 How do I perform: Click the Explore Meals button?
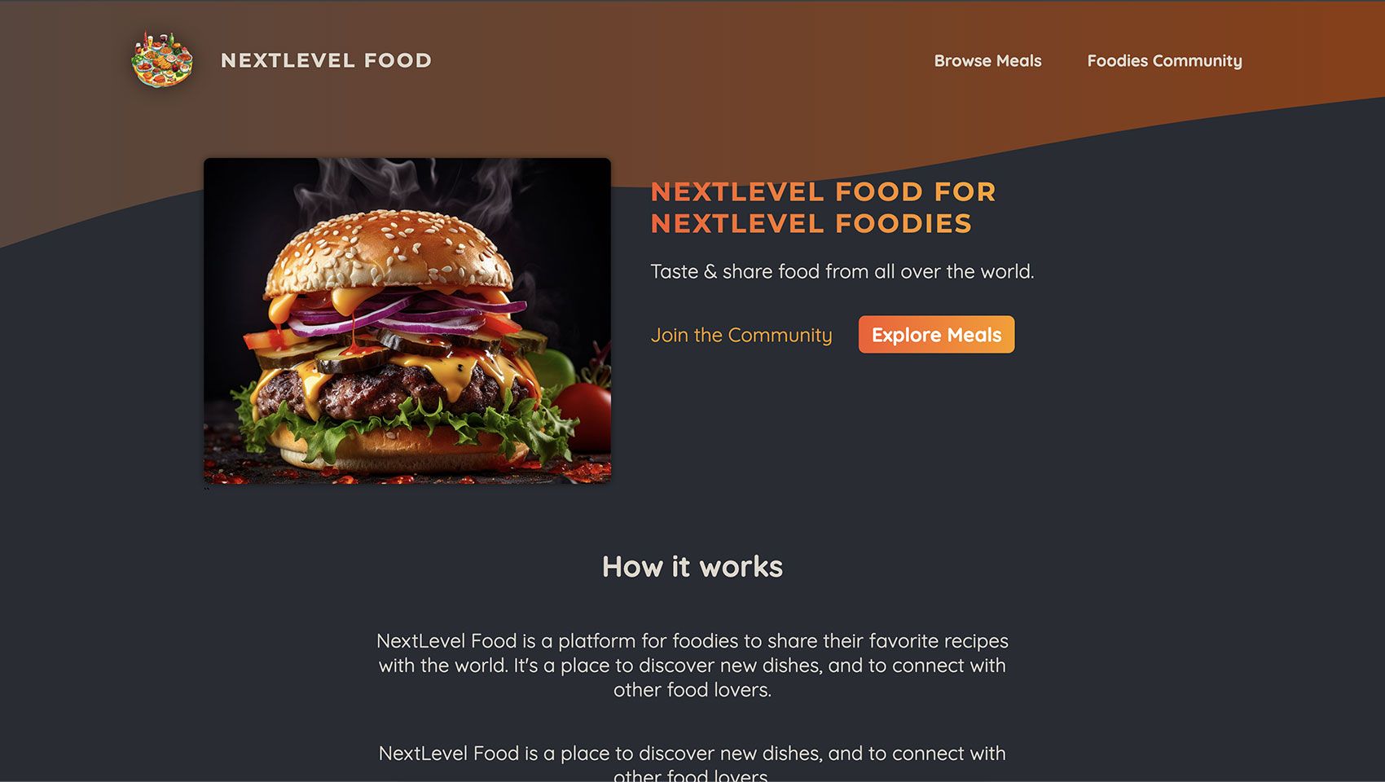936,335
